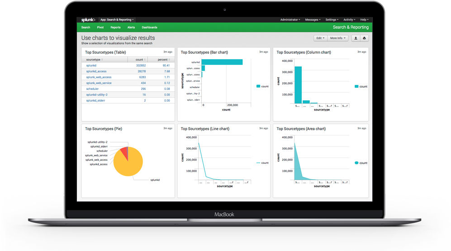Export the dashboard with download icon

tap(356, 38)
